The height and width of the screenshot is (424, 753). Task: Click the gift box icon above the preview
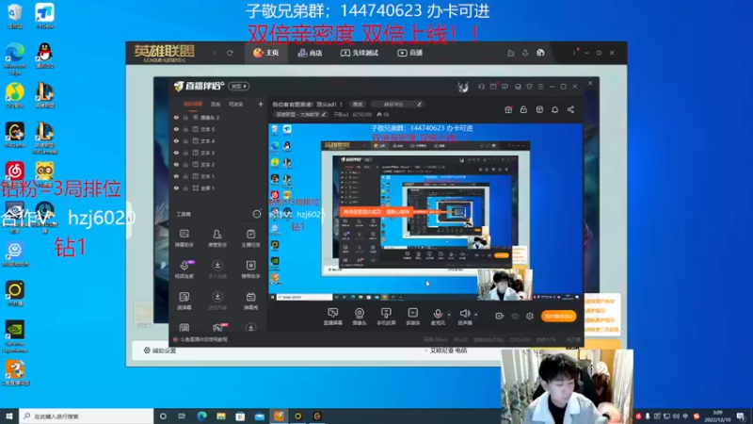click(508, 109)
